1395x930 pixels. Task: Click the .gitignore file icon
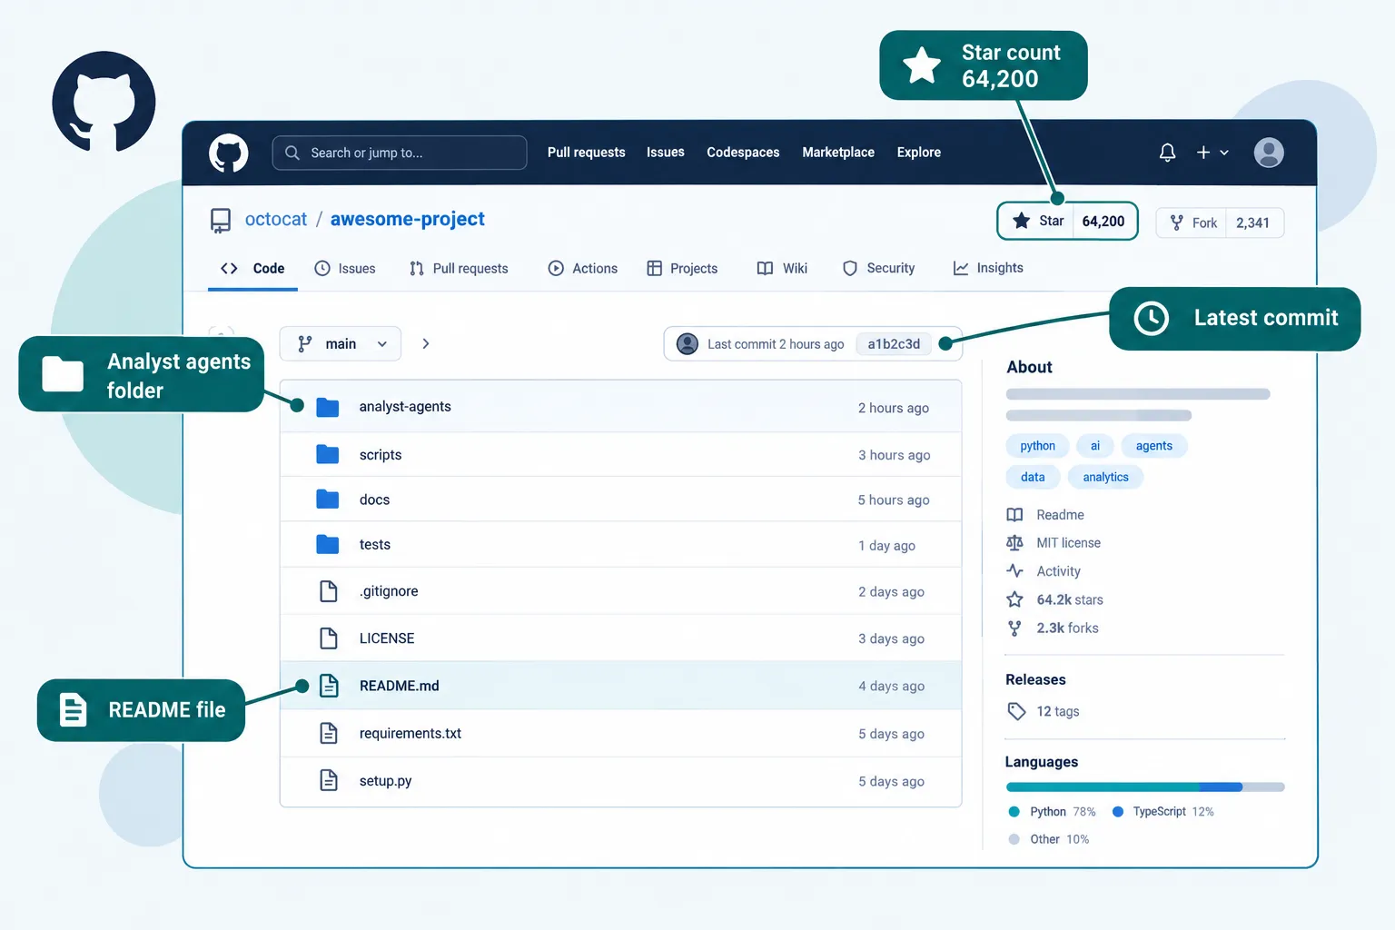(x=329, y=591)
